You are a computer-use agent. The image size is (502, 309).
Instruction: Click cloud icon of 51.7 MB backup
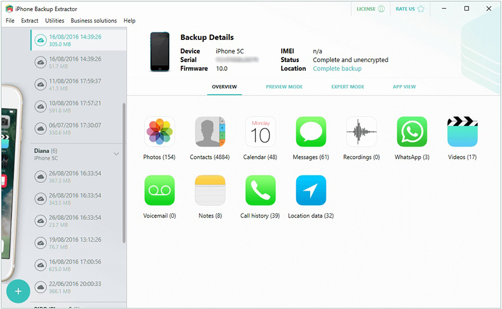(41, 62)
